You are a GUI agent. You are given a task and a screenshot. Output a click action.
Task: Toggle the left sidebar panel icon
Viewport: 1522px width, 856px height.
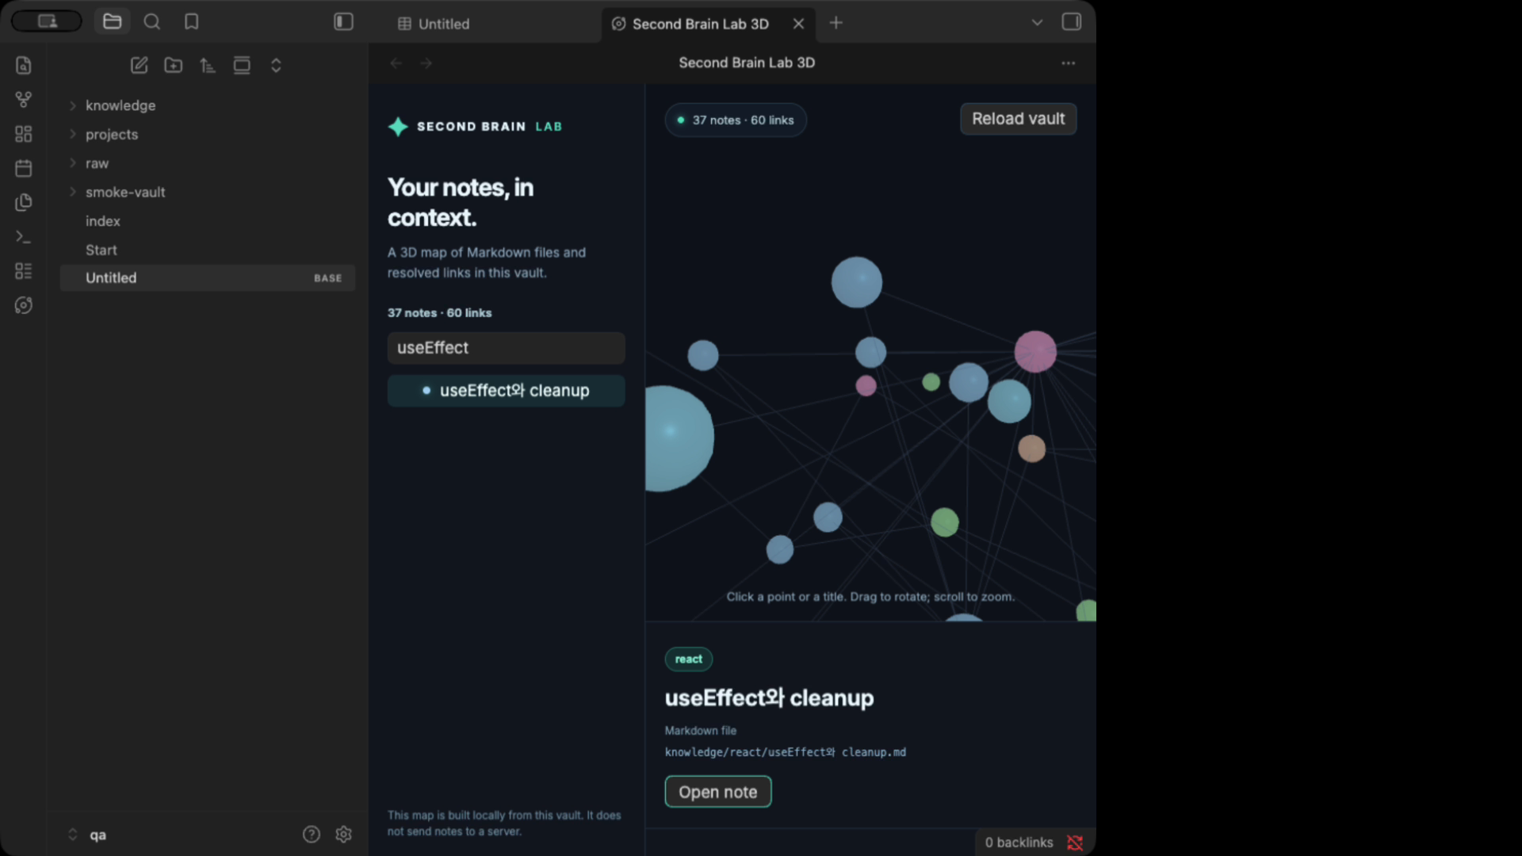(343, 22)
